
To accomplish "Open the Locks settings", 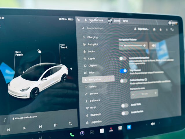I will [x=89, y=52].
